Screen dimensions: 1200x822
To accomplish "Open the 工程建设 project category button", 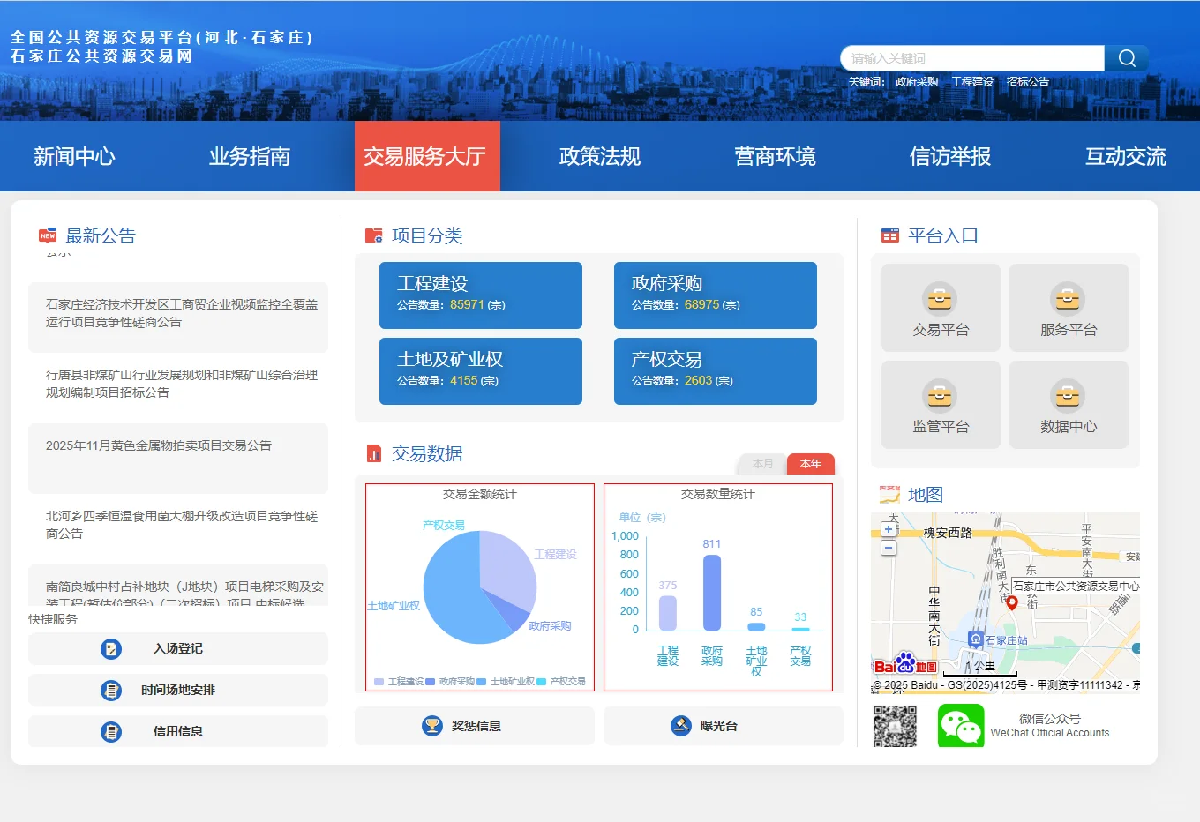I will click(480, 295).
